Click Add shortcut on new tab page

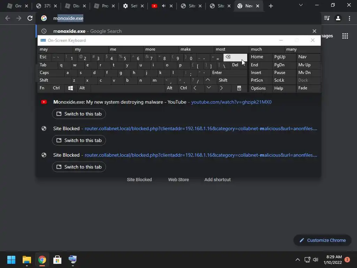coord(218,180)
